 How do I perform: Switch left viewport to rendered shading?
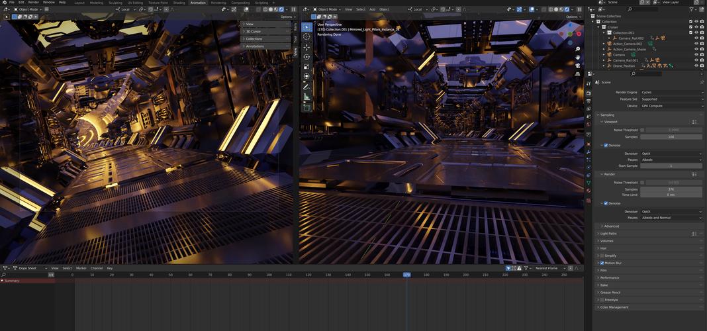point(281,9)
